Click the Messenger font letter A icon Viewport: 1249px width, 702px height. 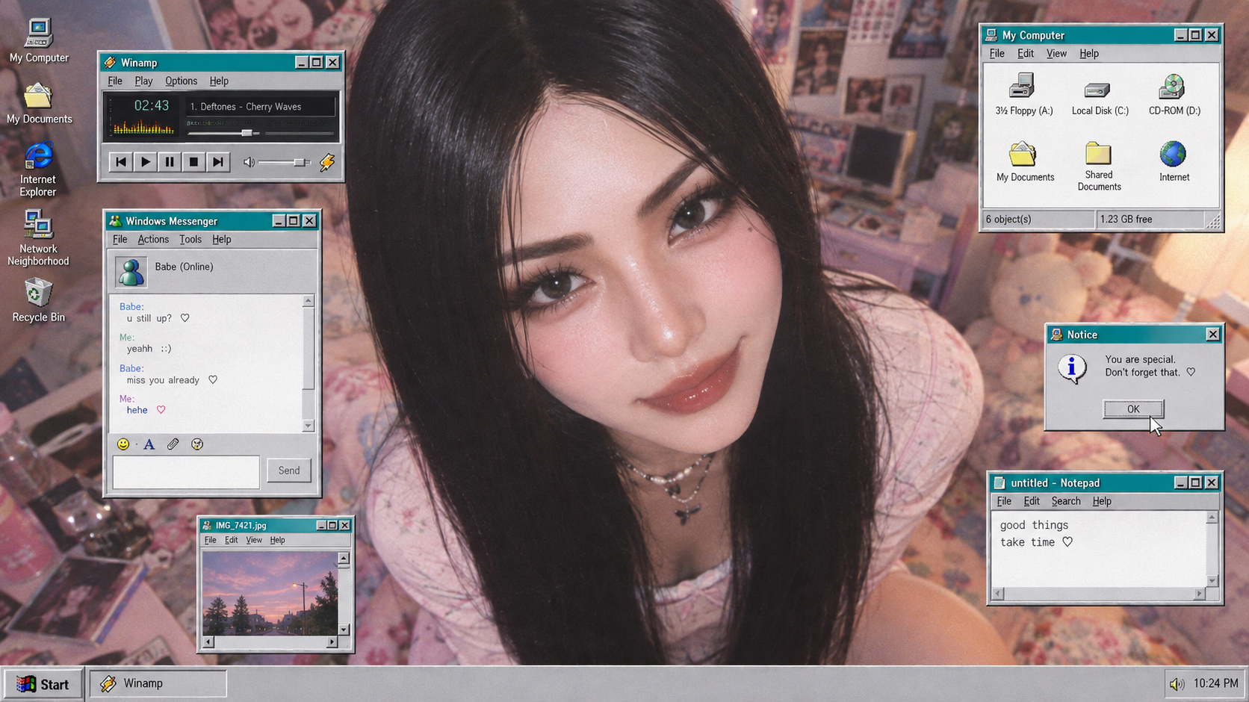(x=149, y=444)
